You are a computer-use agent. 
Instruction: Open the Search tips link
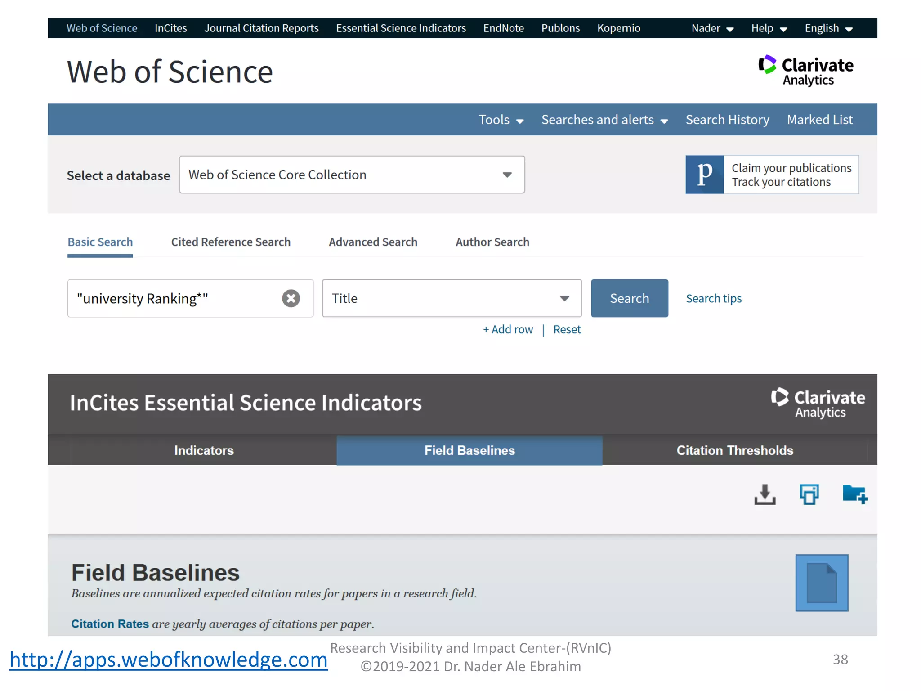point(714,298)
